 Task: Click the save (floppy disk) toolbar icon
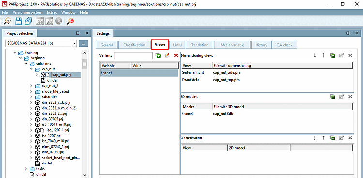19,21
